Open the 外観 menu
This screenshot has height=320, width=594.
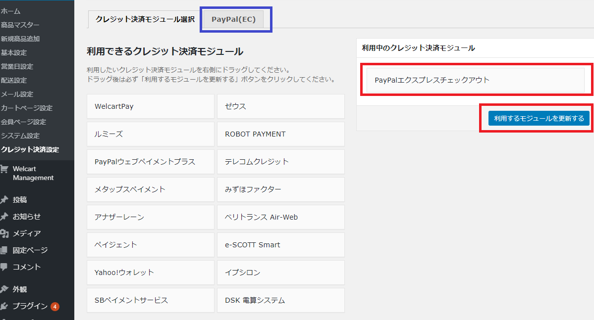[x=20, y=289]
